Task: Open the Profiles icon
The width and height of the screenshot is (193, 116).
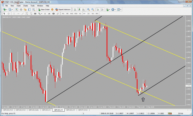Action: point(10,10)
